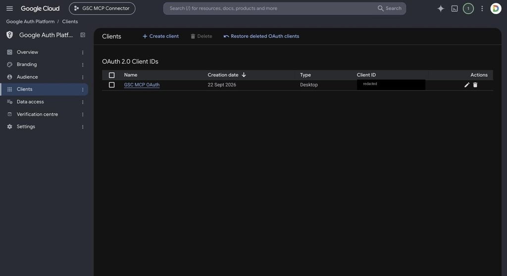Click the Type column header
This screenshot has width=507, height=276.
305,75
